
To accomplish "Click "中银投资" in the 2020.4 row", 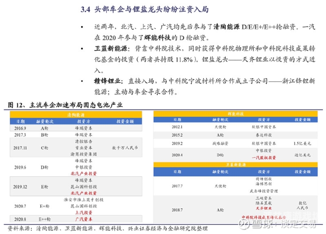I will [264, 151].
